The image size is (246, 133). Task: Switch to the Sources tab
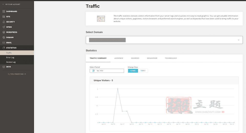(135, 58)
